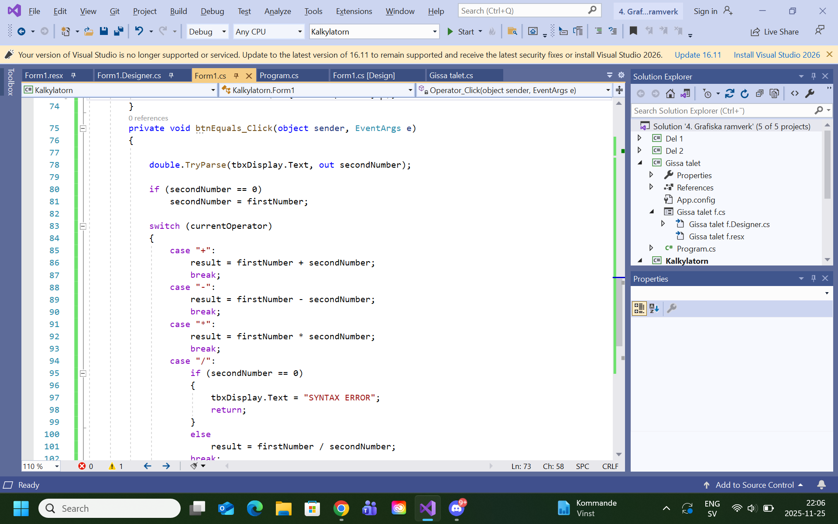
Task: Switch Properties panel to alphabetical sorting
Action: point(654,308)
